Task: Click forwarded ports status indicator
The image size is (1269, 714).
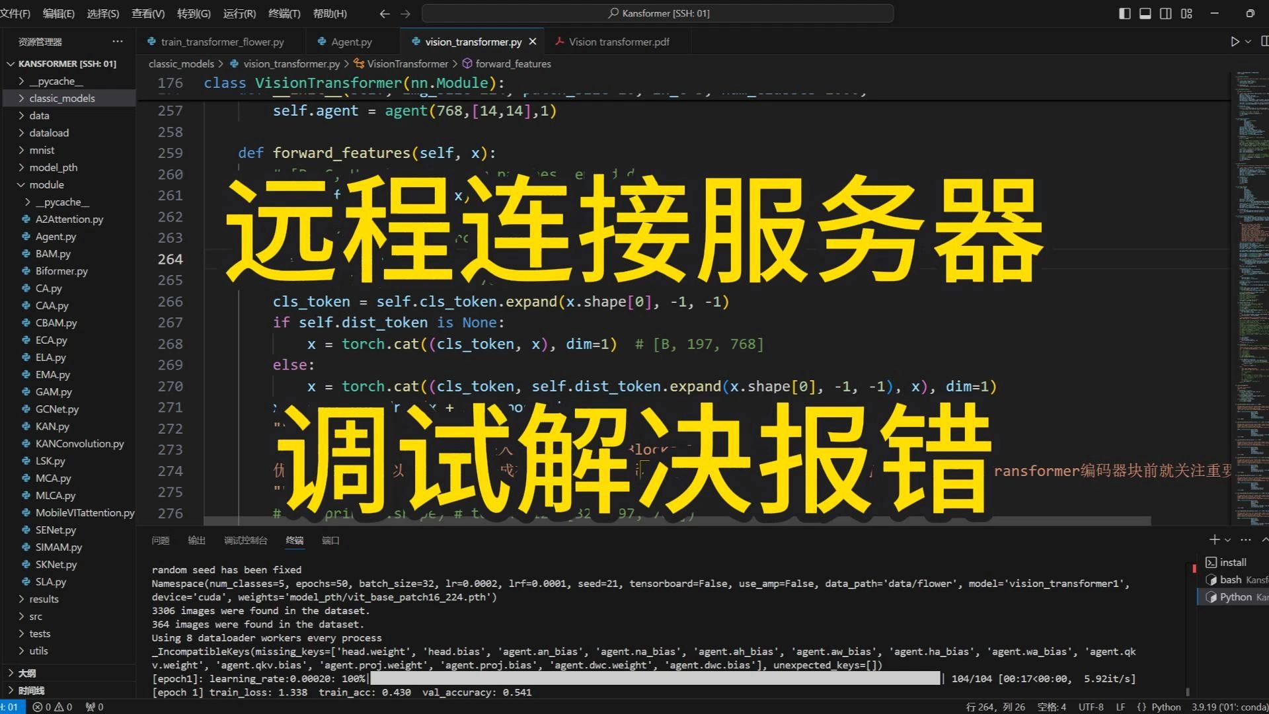Action: click(95, 707)
